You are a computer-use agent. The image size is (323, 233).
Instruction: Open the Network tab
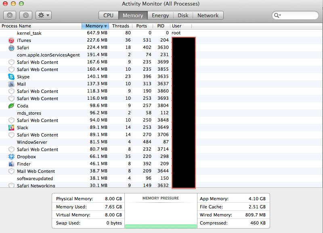208,15
